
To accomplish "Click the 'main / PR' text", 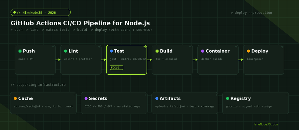I will point(26,59).
